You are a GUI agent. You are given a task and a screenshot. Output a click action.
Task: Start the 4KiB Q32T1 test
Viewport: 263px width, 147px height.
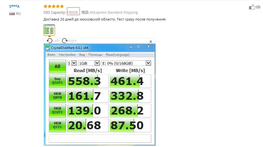pyautogui.click(x=57, y=110)
